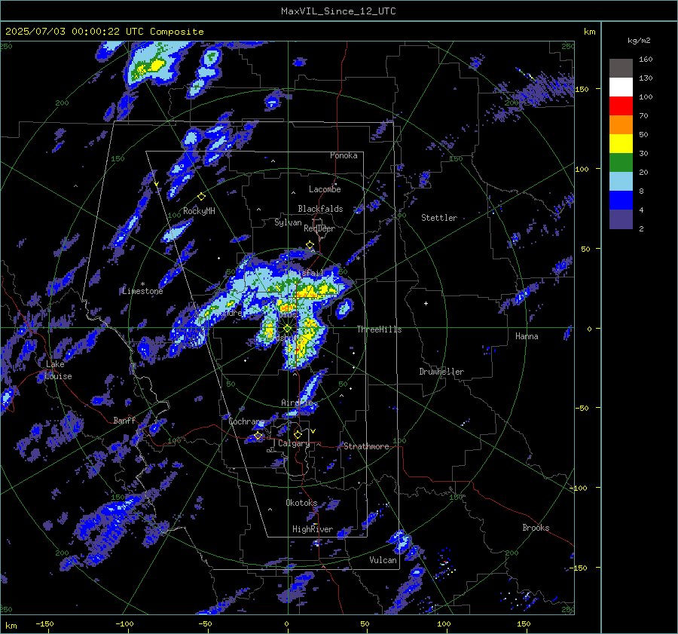Screen dimensions: 678x634
Task: Click the MaxVIL_Since_12_UTC title text
Action: coord(338,11)
